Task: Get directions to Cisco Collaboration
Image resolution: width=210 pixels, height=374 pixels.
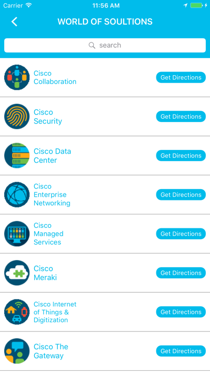Action: [x=181, y=77]
